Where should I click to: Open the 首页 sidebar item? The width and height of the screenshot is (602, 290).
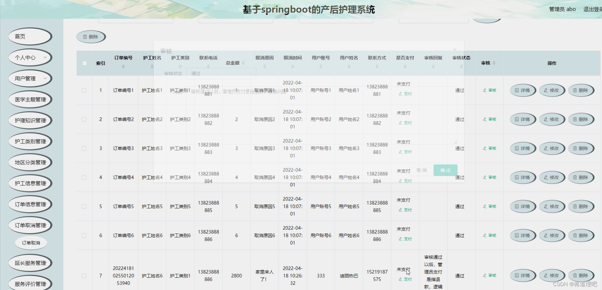30,36
